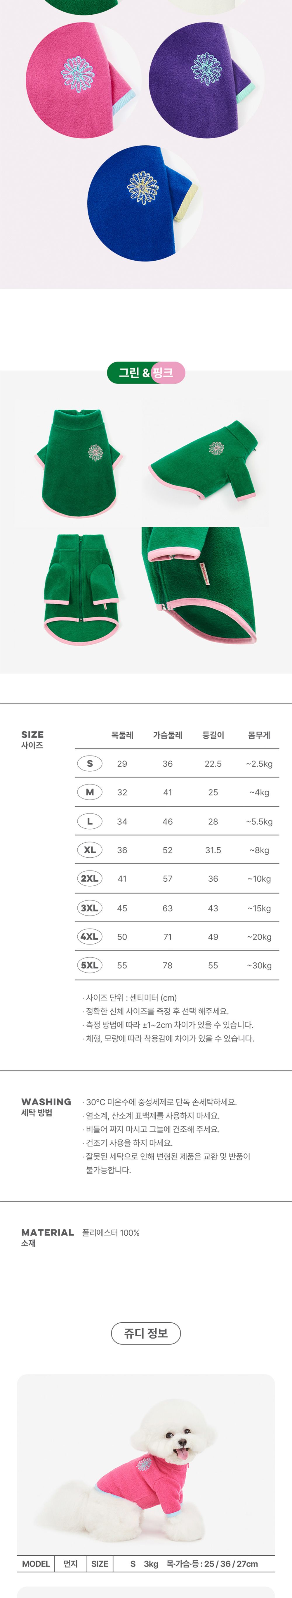
Task: Select the 3XL size badge
Action: click(90, 908)
